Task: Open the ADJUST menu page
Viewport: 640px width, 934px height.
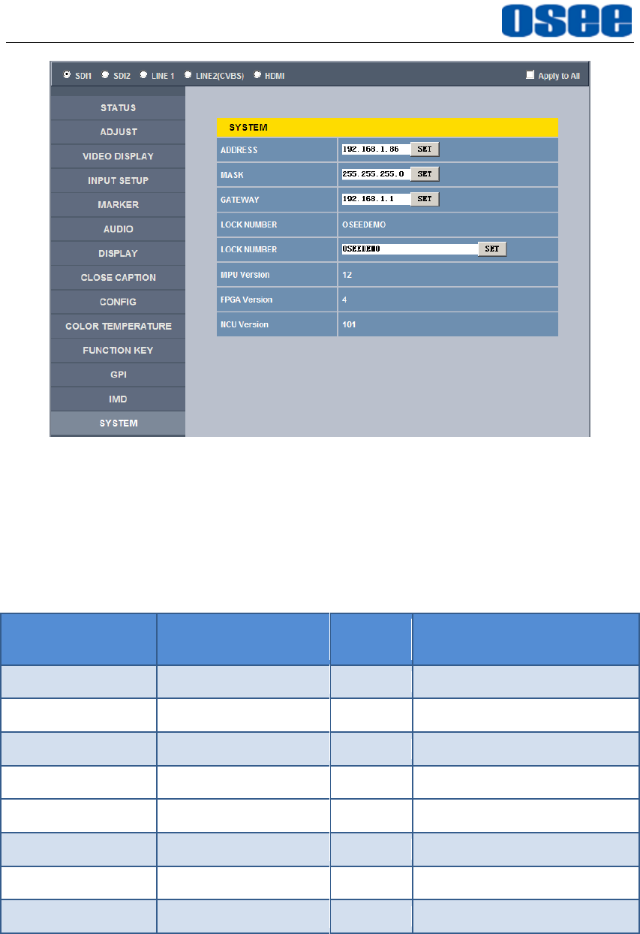Action: point(118,132)
